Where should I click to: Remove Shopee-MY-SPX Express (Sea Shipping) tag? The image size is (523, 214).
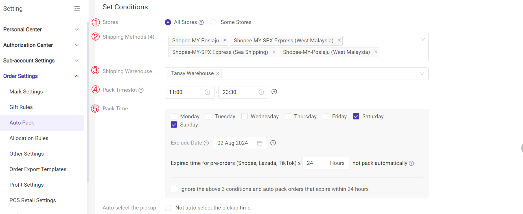[x=274, y=52]
